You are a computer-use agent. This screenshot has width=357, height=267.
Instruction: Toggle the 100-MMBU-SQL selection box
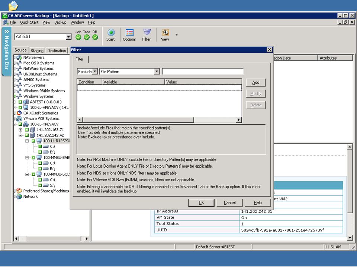coord(33,174)
